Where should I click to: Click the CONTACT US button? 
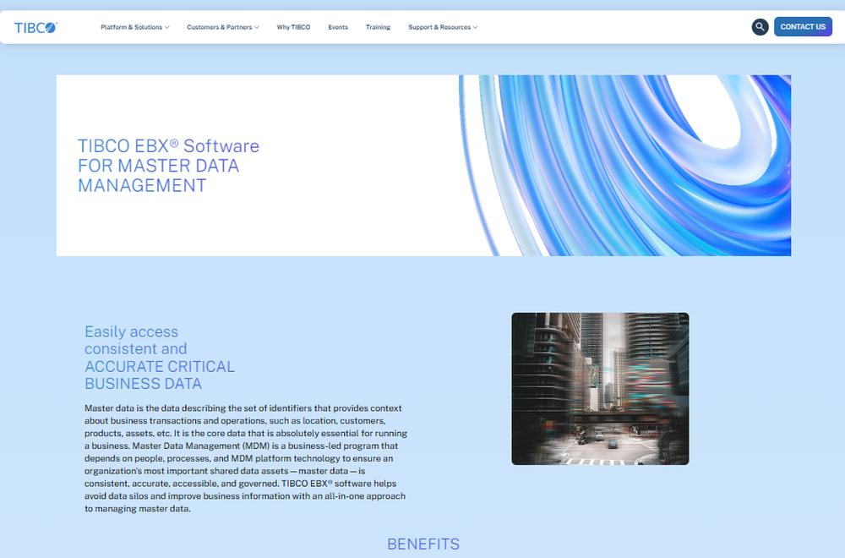coord(803,27)
